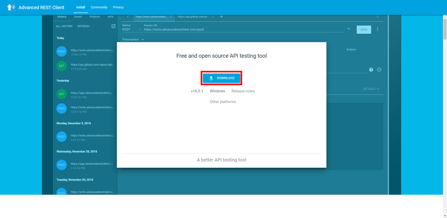Click the POST badge at 1:32:03 PM

[x=61, y=165]
